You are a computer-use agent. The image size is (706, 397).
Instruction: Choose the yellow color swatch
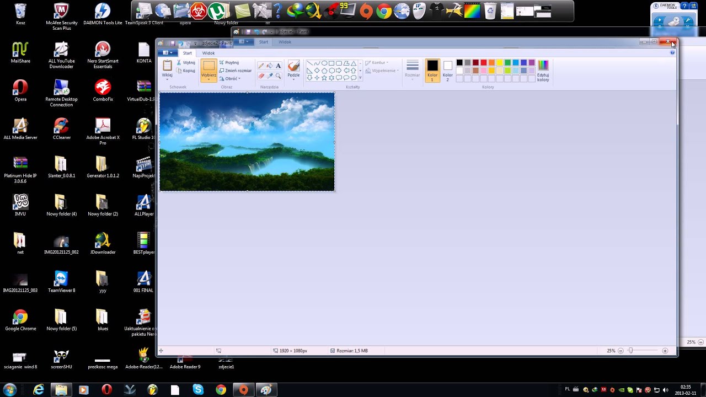(500, 63)
